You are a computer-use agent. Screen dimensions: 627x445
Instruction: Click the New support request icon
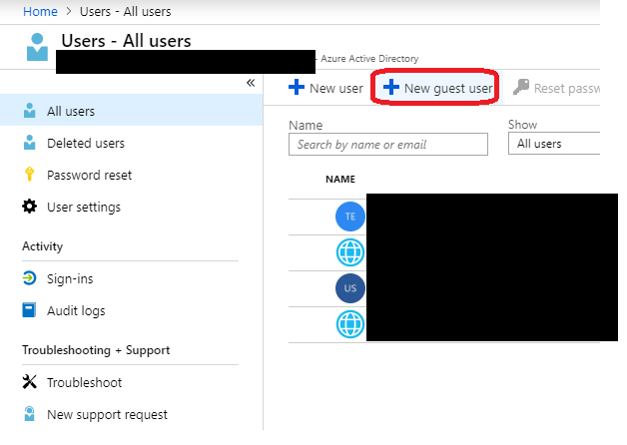(x=29, y=414)
